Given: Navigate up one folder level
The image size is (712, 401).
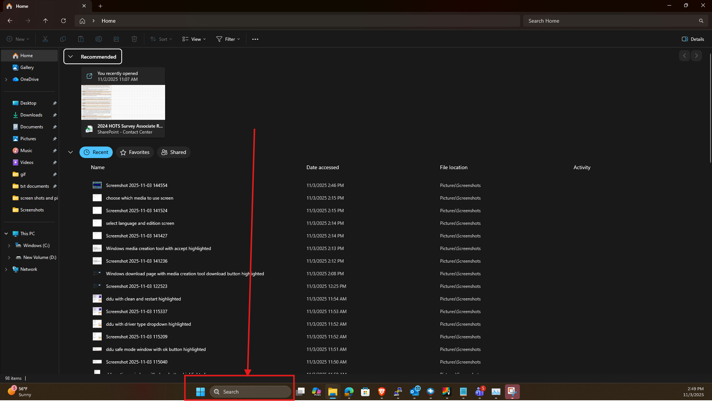Looking at the screenshot, I should click(45, 21).
